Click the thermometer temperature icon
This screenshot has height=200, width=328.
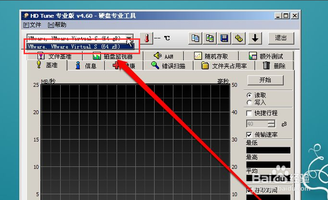coord(146,38)
